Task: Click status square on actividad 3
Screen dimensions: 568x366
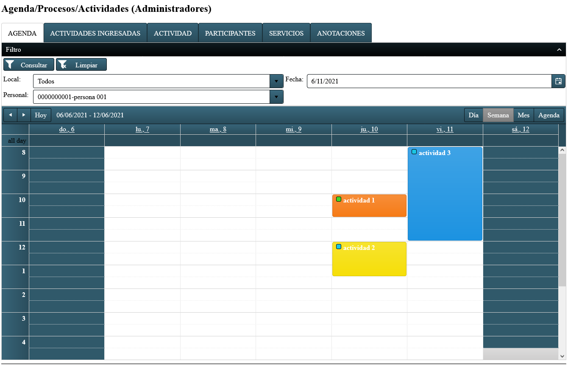Action: coord(414,152)
